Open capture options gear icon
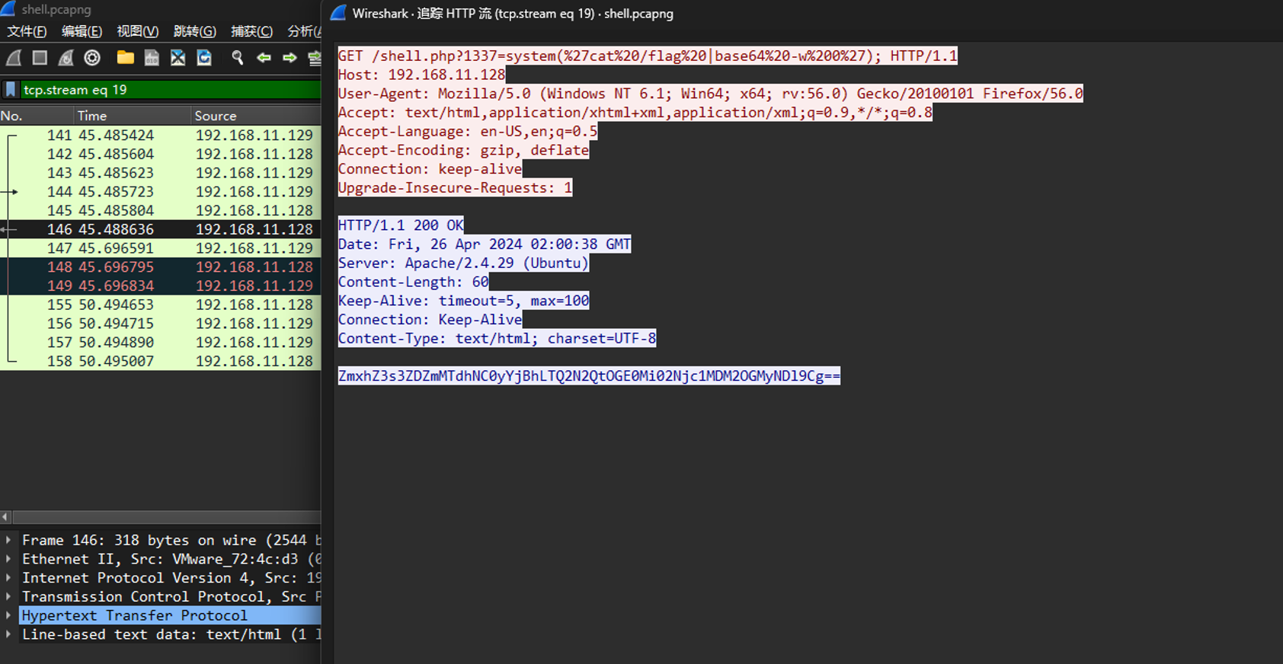 (92, 58)
